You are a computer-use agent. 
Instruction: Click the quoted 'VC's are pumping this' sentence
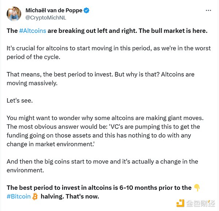point(99,135)
